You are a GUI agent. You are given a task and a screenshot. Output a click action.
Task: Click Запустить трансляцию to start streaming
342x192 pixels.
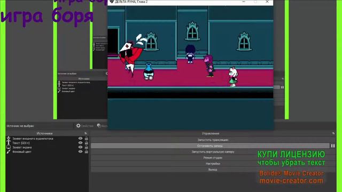pyautogui.click(x=213, y=140)
